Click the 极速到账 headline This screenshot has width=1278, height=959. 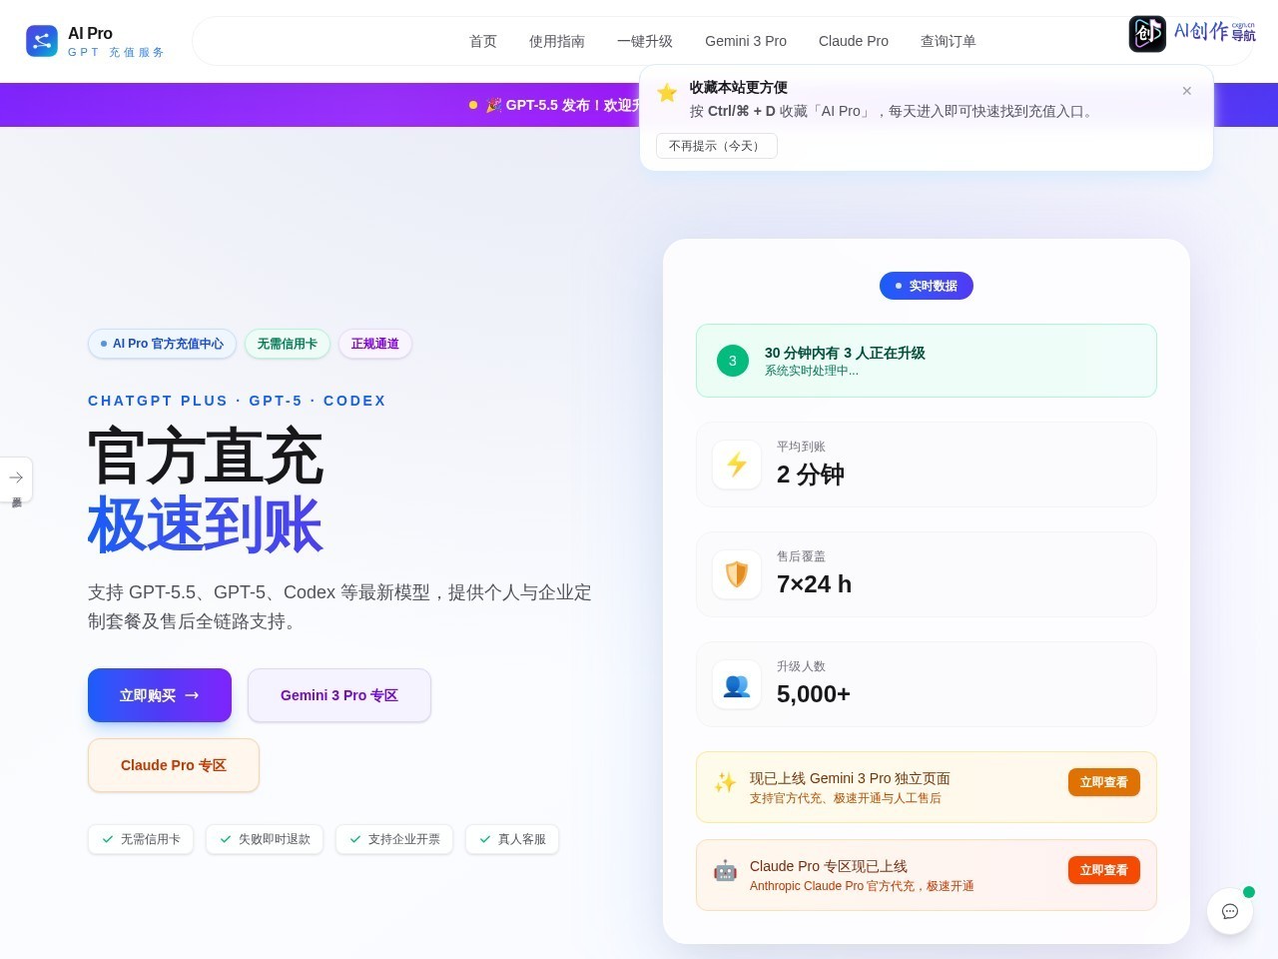206,524
